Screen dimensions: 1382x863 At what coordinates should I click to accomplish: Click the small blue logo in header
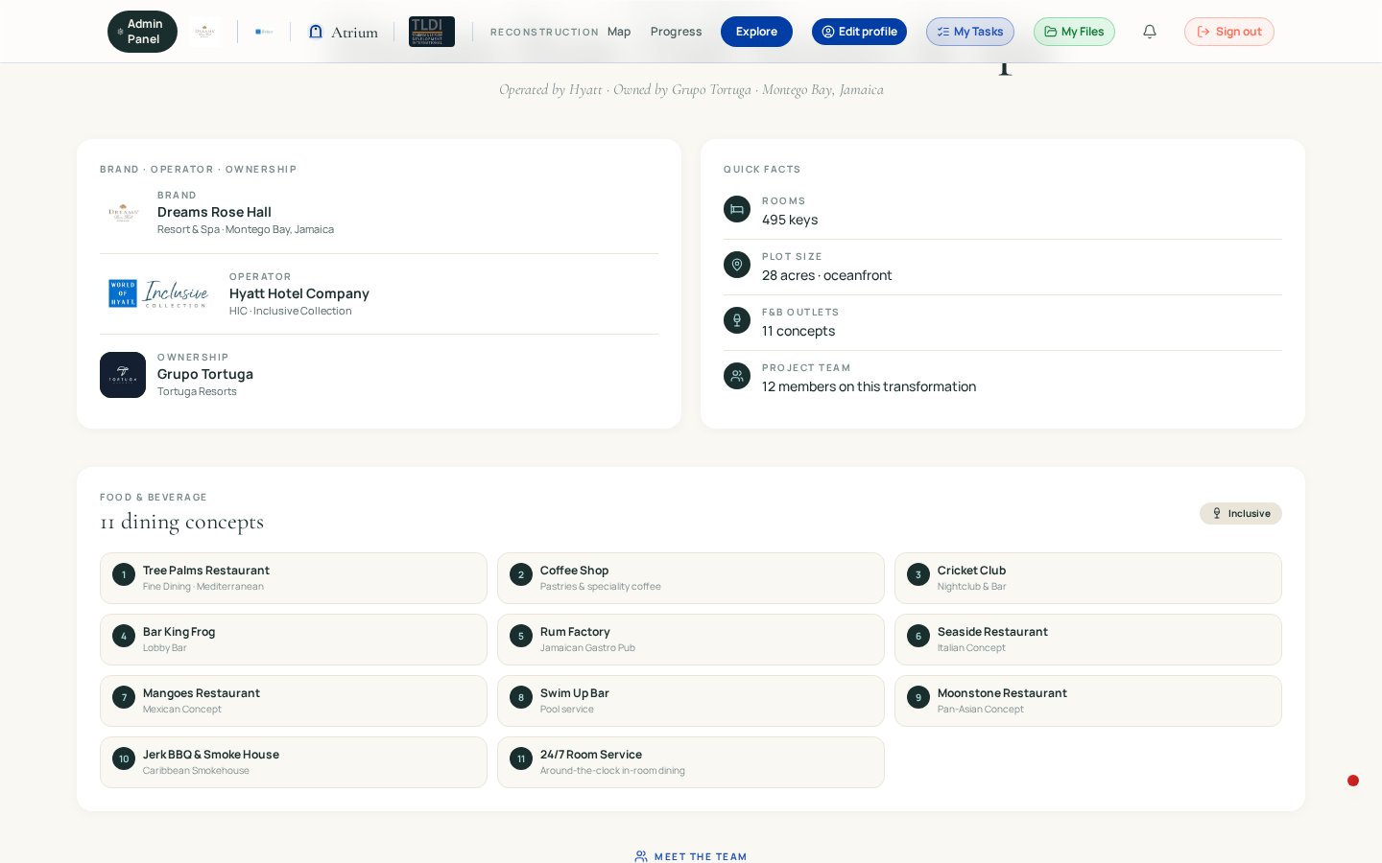click(264, 32)
